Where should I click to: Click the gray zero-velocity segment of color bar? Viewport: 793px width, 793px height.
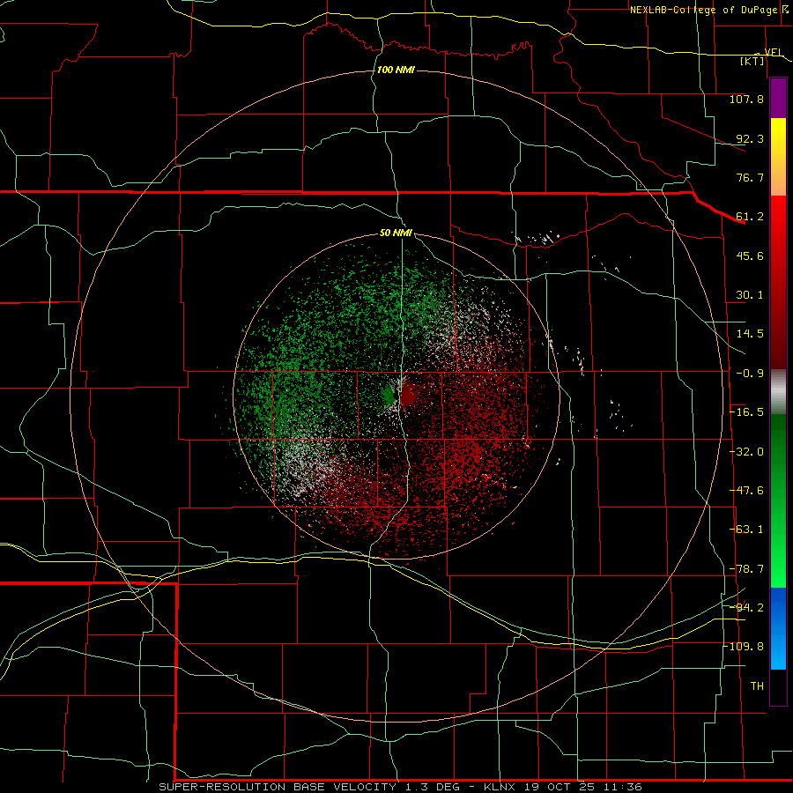pyautogui.click(x=778, y=392)
